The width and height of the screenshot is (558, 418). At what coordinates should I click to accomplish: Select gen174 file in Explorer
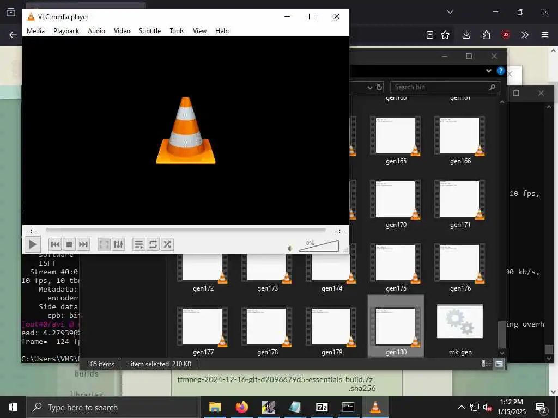point(332,273)
